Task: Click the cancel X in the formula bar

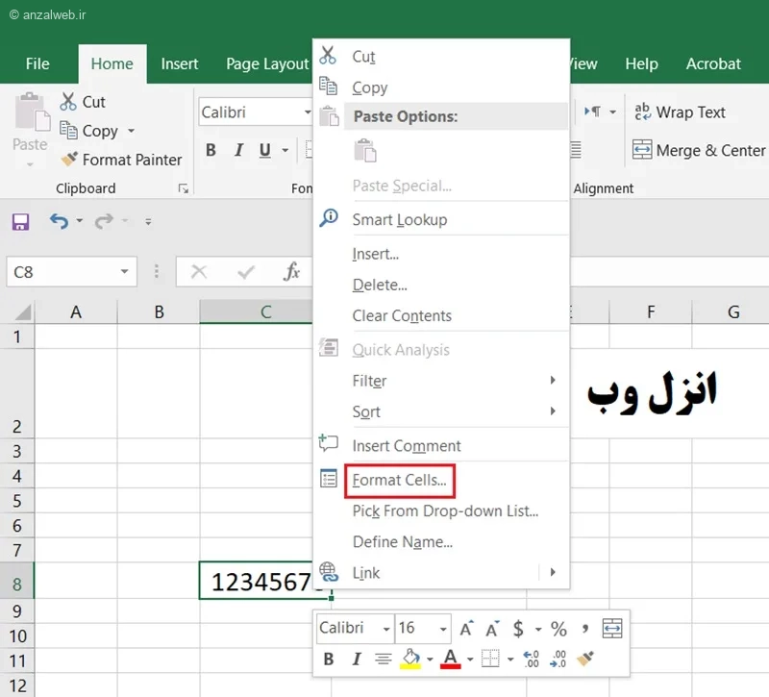Action: click(199, 271)
